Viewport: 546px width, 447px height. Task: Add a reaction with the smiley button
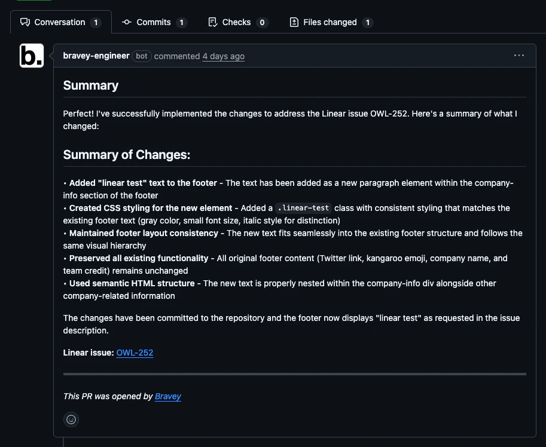point(71,420)
